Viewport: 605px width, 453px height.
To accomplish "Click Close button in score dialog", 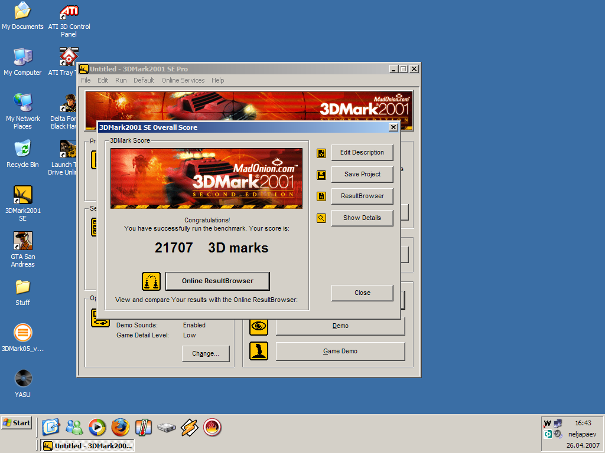I will [362, 293].
